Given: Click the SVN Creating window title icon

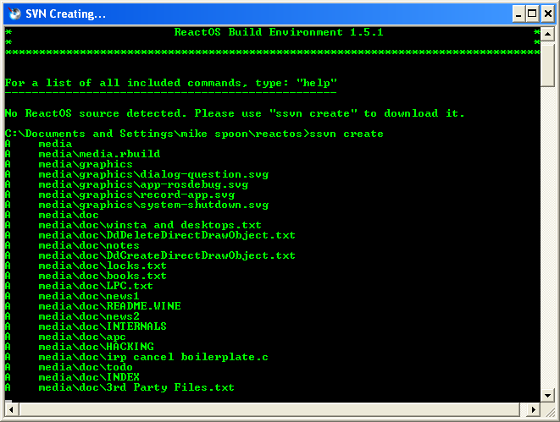Looking at the screenshot, I should pos(14,14).
